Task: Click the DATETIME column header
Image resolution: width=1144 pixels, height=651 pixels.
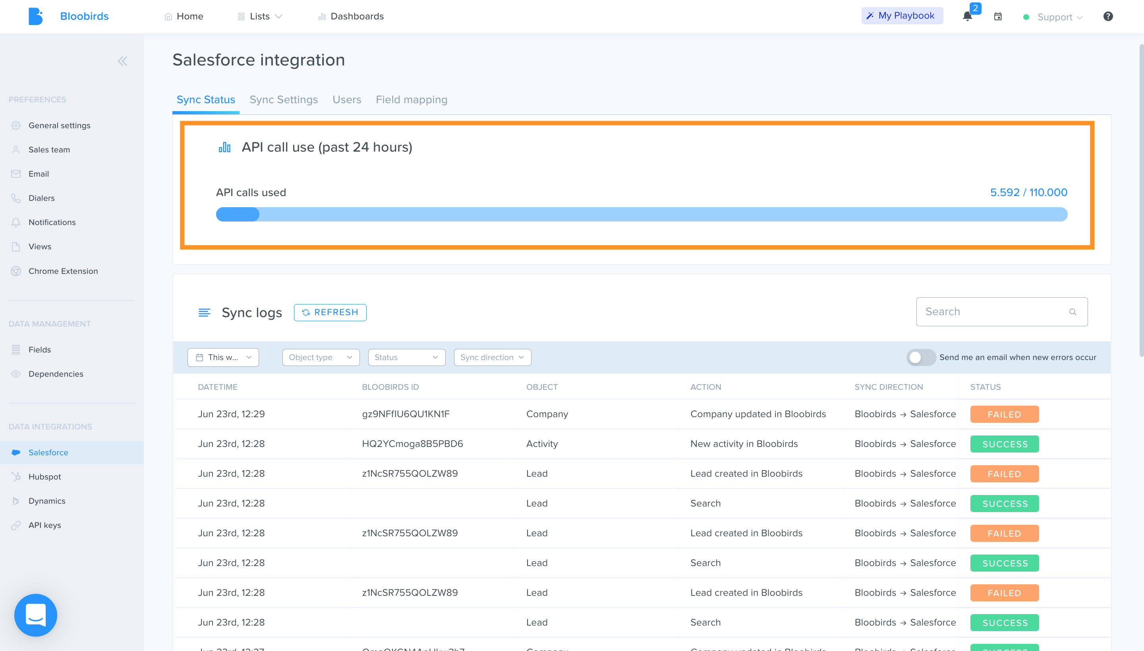Action: pos(217,387)
